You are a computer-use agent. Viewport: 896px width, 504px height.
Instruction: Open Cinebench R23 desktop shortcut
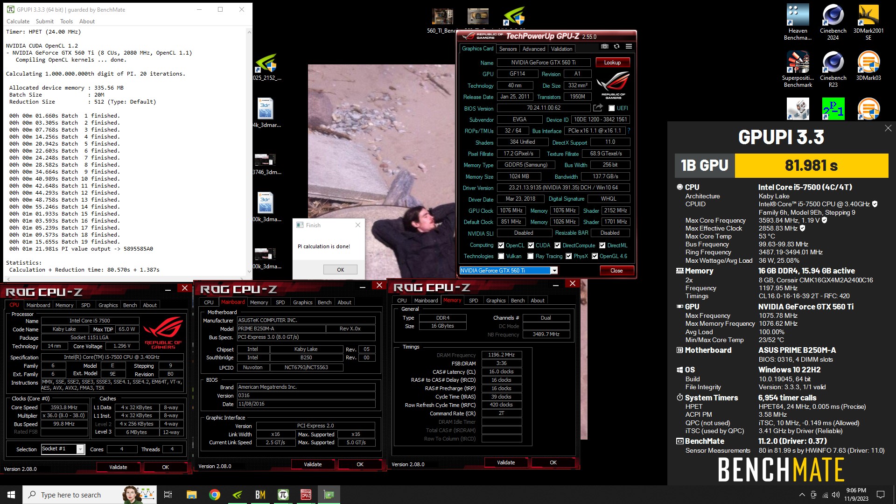click(833, 69)
